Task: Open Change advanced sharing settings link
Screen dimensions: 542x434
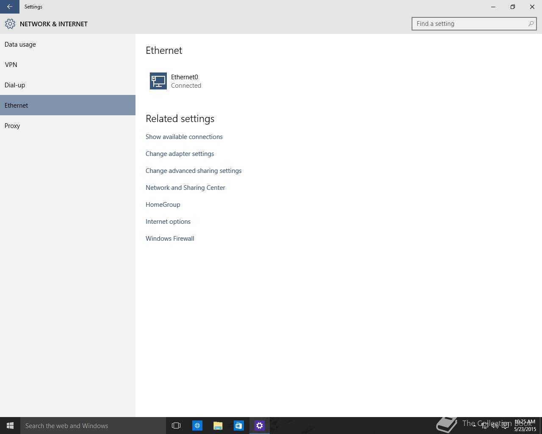Action: [194, 171]
